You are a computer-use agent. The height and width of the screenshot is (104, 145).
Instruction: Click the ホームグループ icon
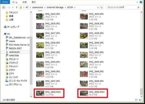pyautogui.click(x=5, y=27)
